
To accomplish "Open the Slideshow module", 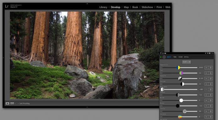I will point(147,7).
